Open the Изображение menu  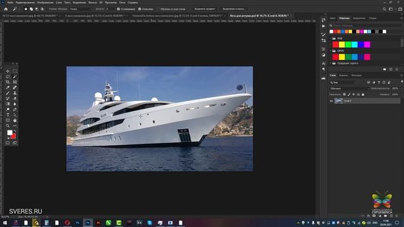(45, 3)
